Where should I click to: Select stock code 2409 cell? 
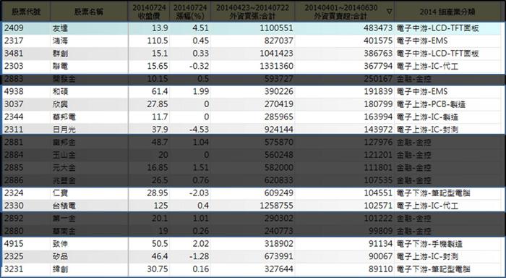[x=14, y=28]
